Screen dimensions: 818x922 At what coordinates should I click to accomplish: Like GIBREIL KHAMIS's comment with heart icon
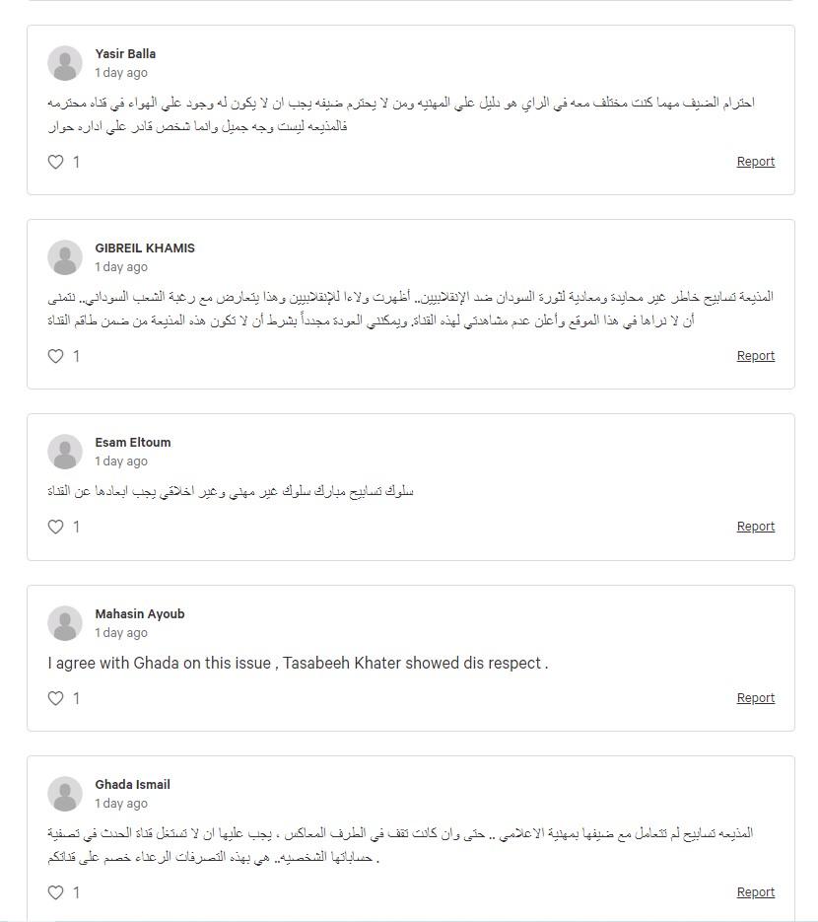pyautogui.click(x=55, y=356)
